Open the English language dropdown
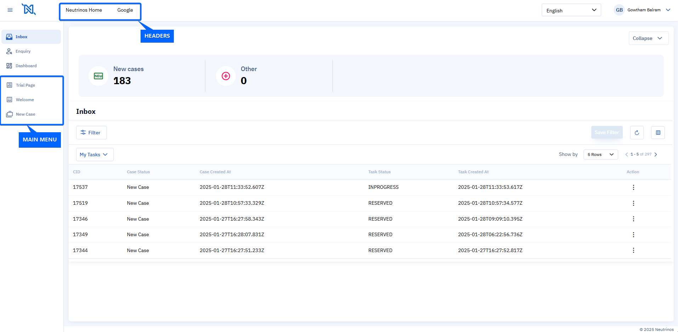This screenshot has width=678, height=332. 571,10
